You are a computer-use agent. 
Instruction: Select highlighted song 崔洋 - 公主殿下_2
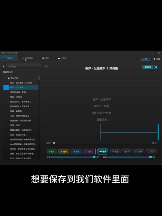[x=21, y=87]
